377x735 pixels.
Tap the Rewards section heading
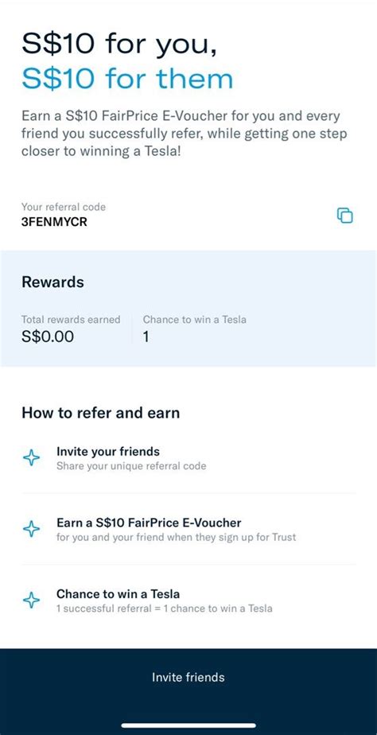[x=53, y=282]
